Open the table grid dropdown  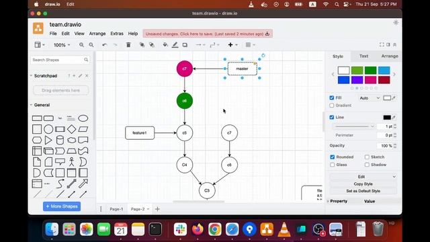pyautogui.click(x=251, y=45)
